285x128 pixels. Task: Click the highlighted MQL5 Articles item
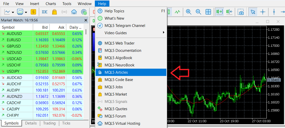(x=131, y=72)
